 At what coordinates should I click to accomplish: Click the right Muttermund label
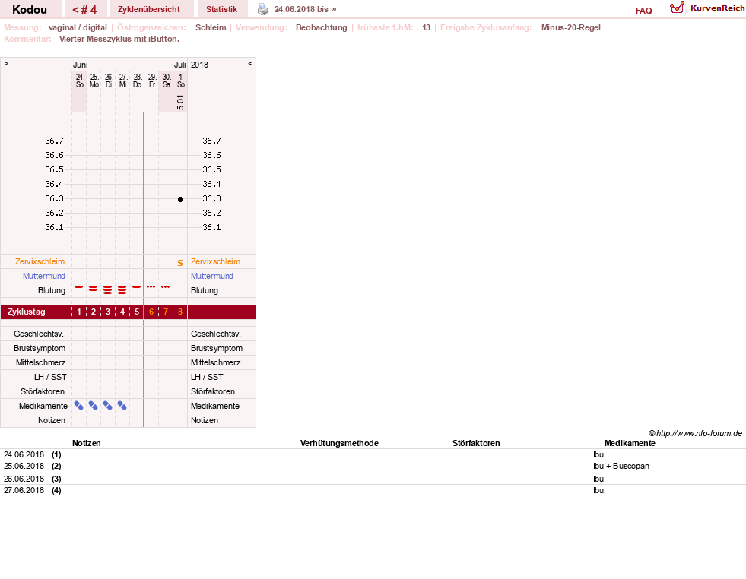(212, 276)
